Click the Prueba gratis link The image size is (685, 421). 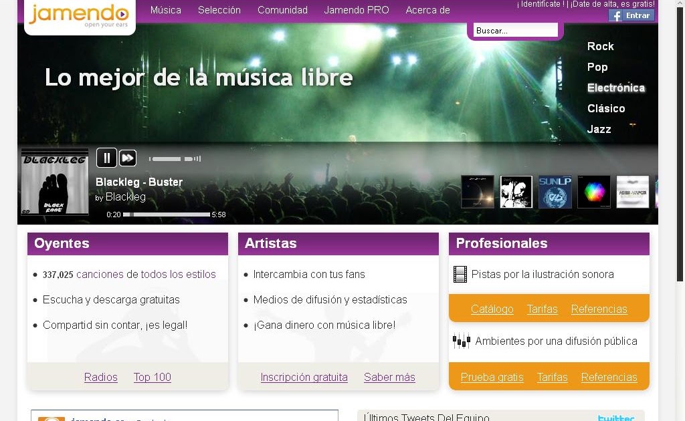pyautogui.click(x=492, y=377)
